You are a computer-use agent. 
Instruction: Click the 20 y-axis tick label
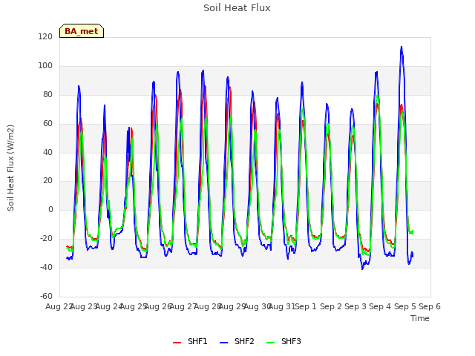[x=47, y=181]
